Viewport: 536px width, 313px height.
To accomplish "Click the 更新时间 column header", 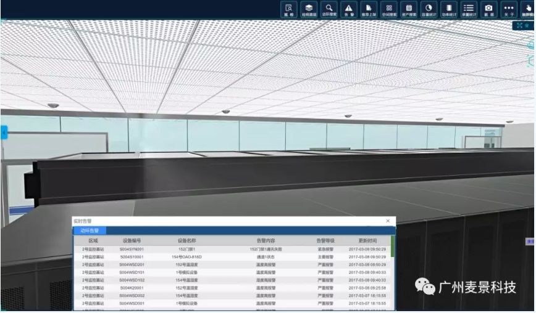I will [x=367, y=240].
